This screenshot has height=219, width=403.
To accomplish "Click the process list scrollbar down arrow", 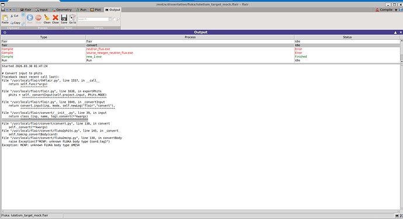I will pyautogui.click(x=401, y=61).
